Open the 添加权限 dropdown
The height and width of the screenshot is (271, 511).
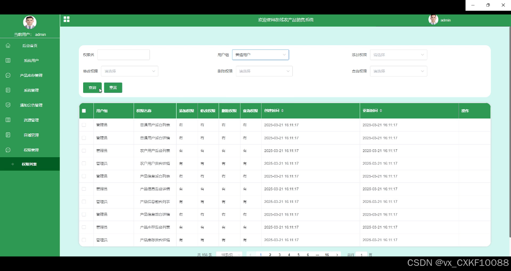coord(398,55)
